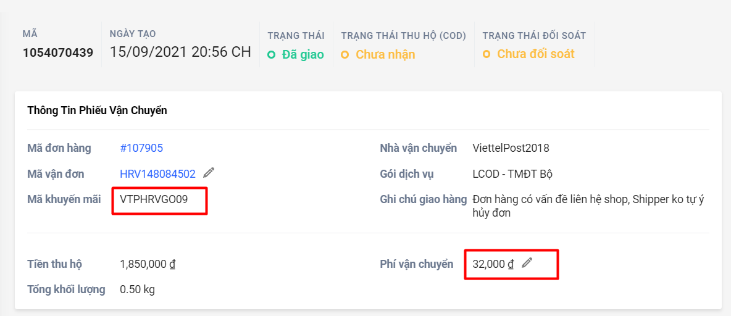Click the COD amount 1,850,000 ₫
Screen dimensions: 731x316
coord(148,264)
